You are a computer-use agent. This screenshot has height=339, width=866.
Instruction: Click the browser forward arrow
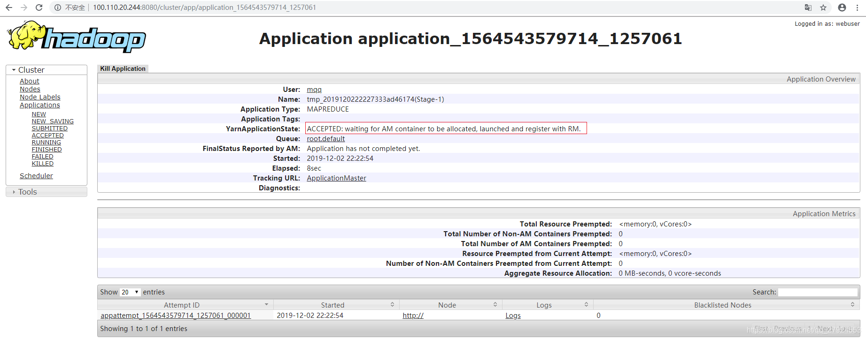(24, 8)
